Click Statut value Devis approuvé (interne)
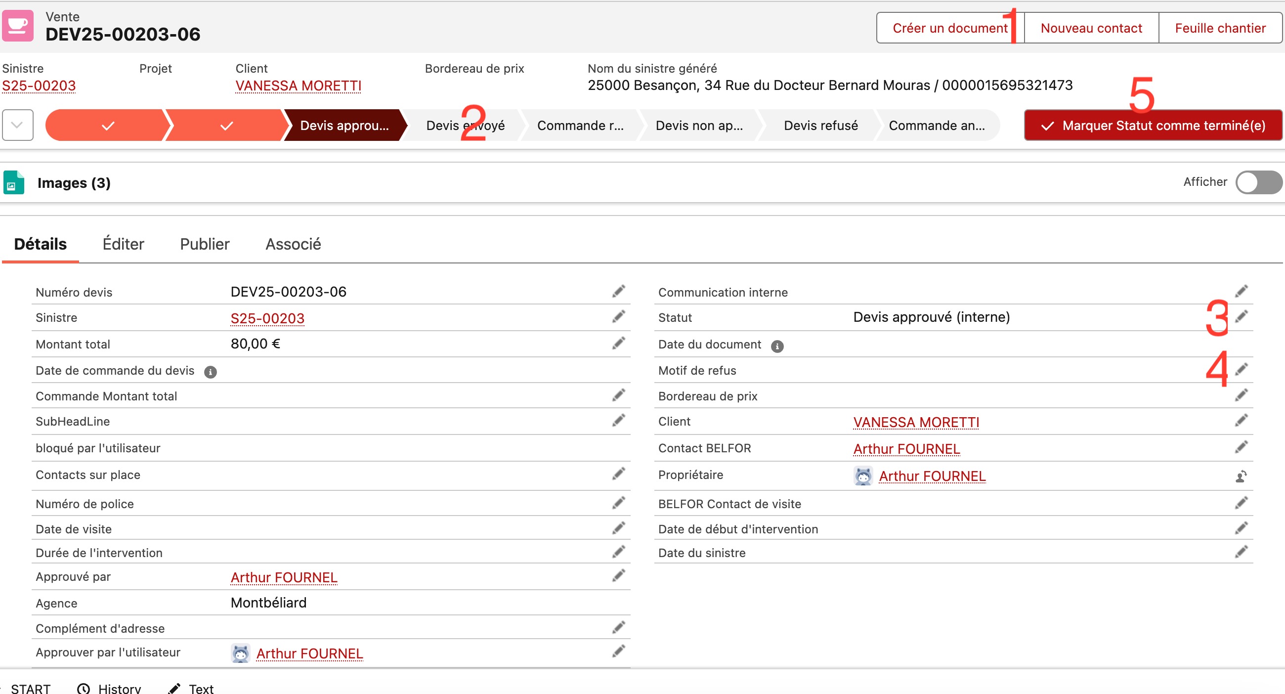This screenshot has height=694, width=1285. [931, 317]
